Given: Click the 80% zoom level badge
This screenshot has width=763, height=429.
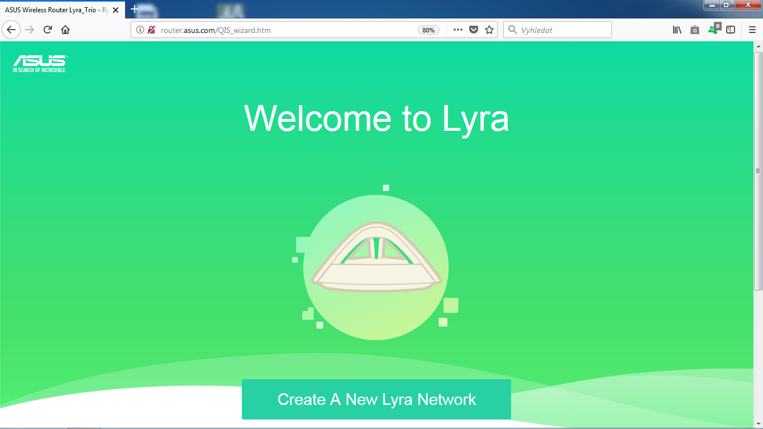Looking at the screenshot, I should 428,30.
